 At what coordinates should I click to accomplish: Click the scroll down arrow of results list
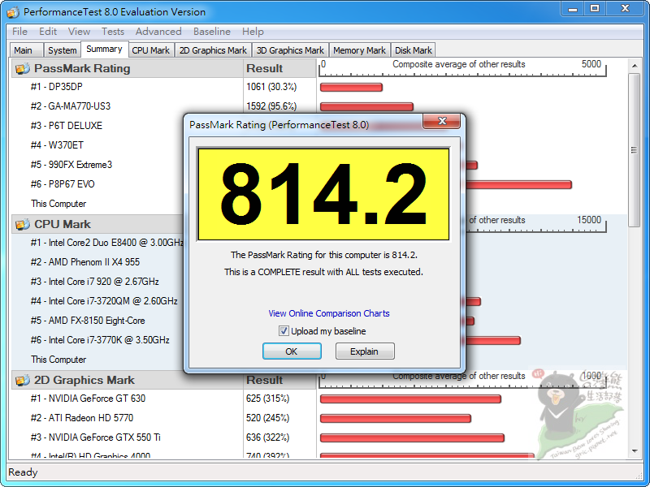[x=635, y=451]
